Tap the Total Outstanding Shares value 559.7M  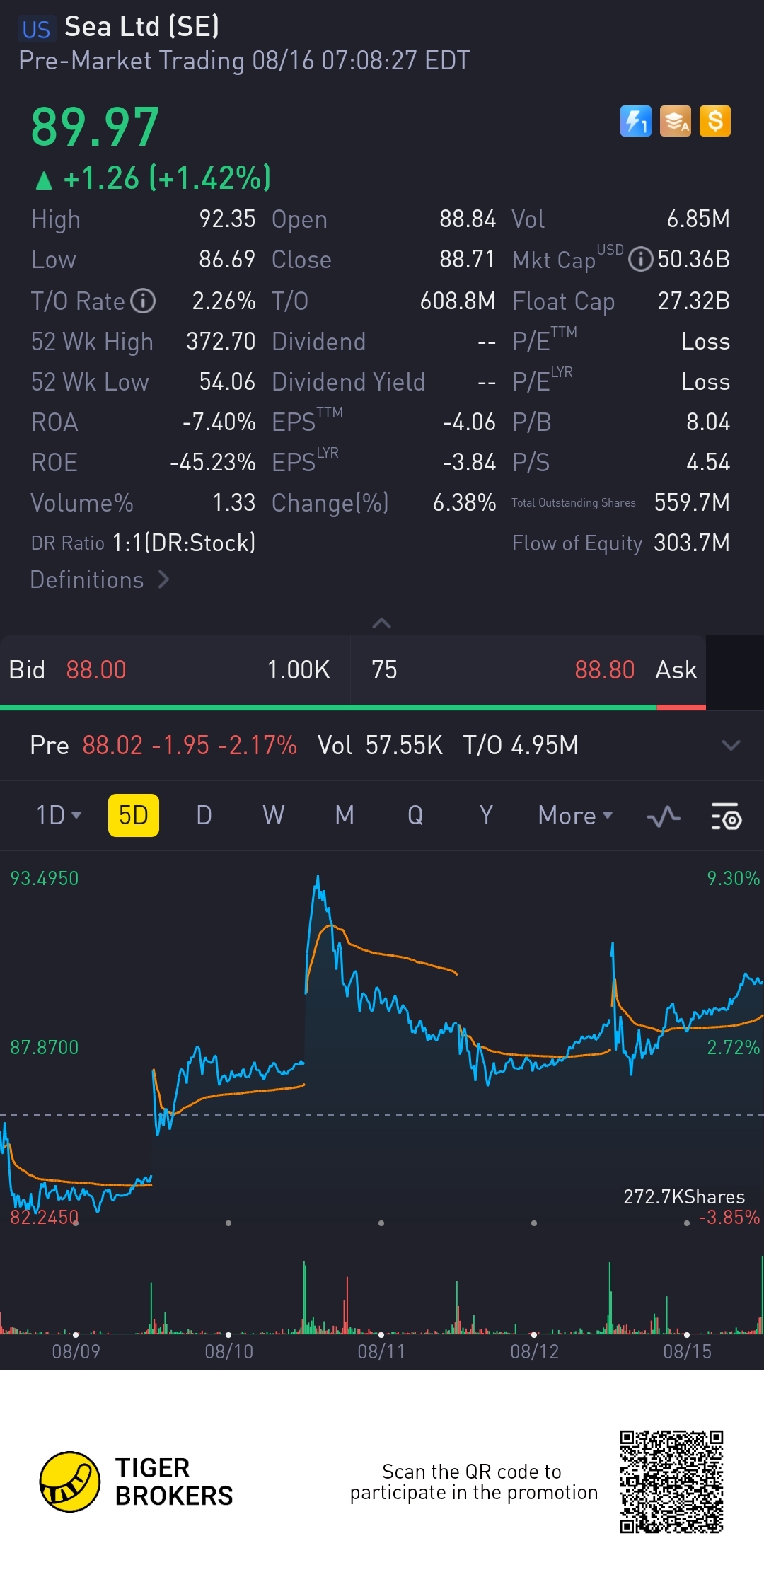[692, 502]
